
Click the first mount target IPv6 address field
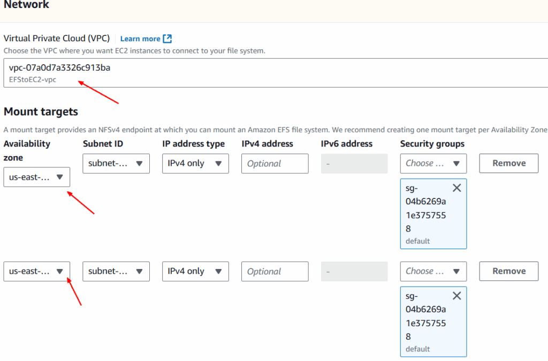click(x=354, y=164)
